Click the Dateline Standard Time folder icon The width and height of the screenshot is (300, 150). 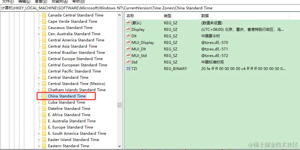click(44, 109)
